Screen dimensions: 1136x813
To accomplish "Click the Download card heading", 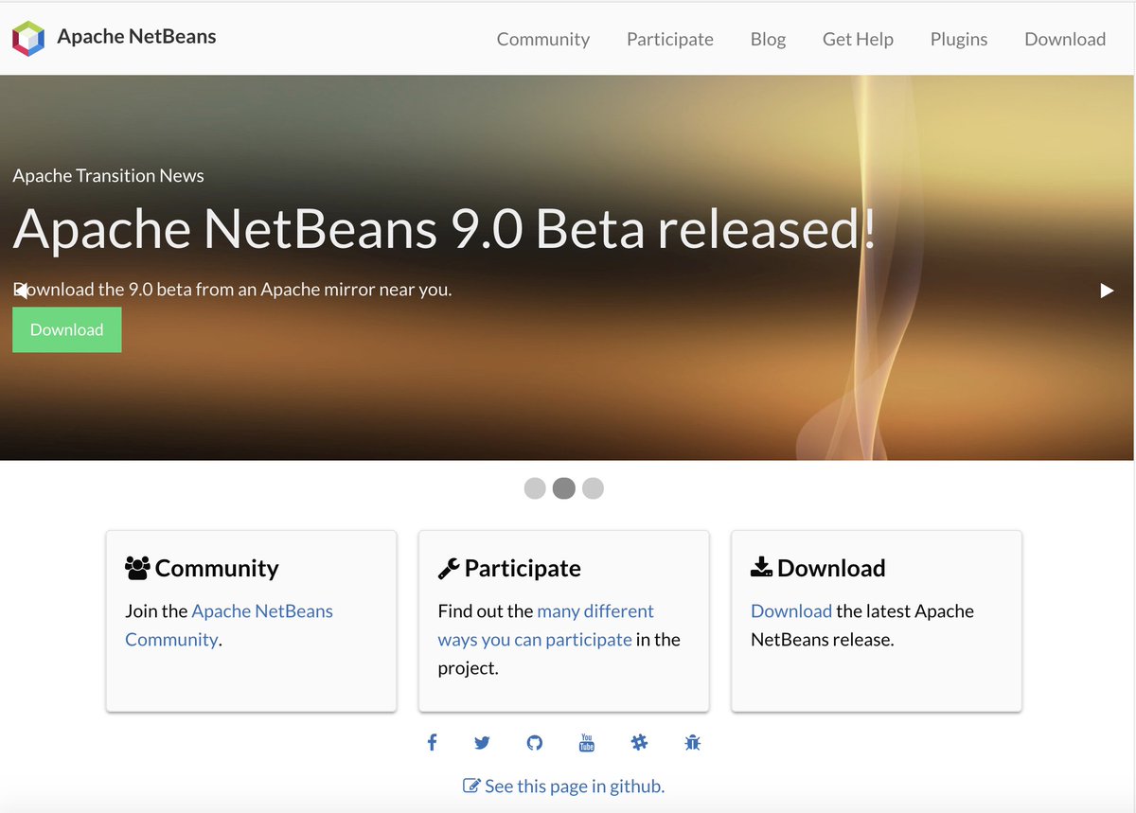I will pos(831,568).
